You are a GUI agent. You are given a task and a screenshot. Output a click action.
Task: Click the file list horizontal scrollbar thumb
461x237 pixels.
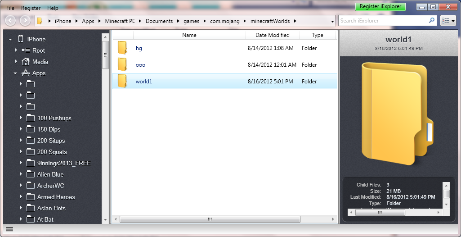pyautogui.click(x=210, y=219)
